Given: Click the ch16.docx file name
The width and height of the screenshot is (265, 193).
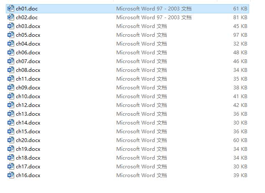Looking at the screenshot, I should (28, 175).
